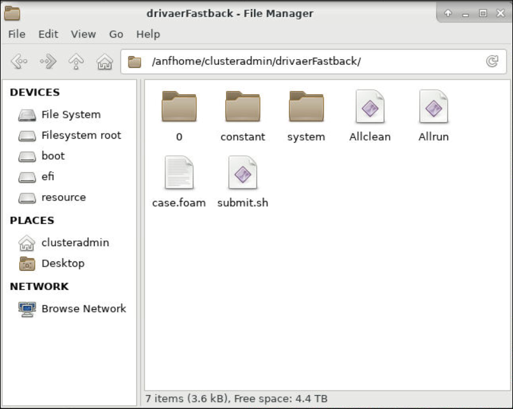Viewport: 513px width, 409px height.
Task: Open the parent folder with the Up arrow
Action: [x=76, y=61]
